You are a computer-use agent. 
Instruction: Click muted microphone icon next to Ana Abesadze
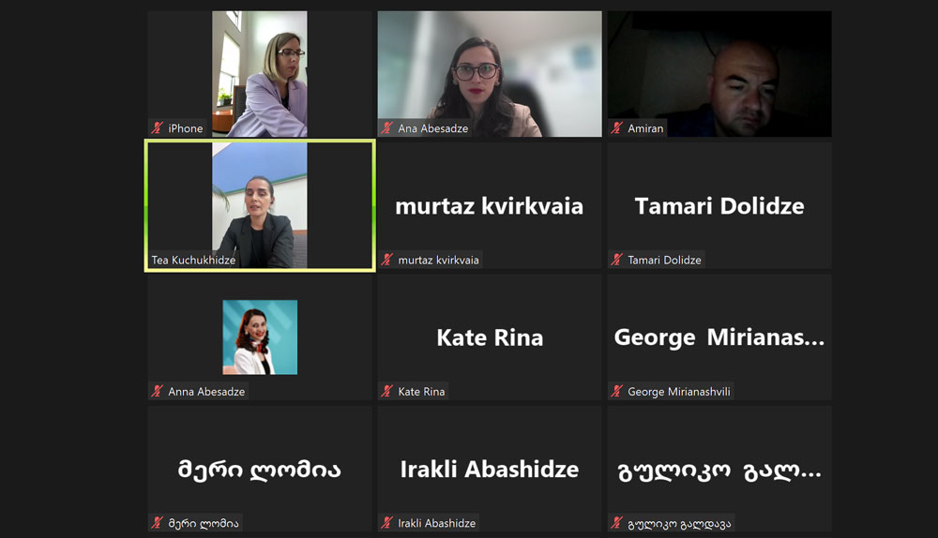[387, 127]
